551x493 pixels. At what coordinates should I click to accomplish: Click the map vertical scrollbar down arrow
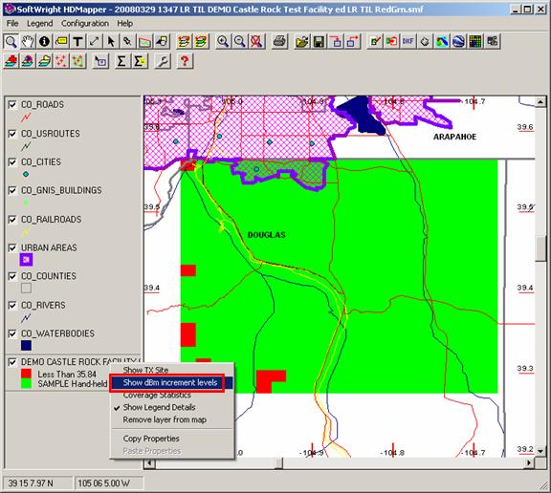pyautogui.click(x=540, y=451)
